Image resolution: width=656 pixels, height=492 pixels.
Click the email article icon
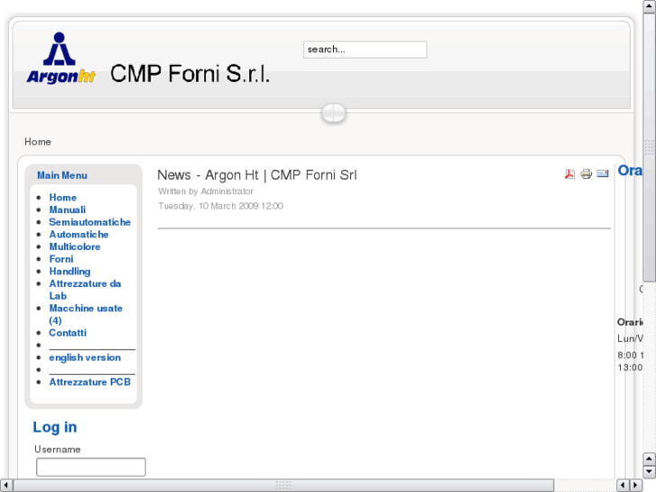pos(603,173)
